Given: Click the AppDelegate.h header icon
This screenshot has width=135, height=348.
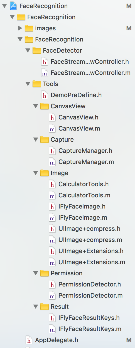Looking at the screenshot, I should coord(28,340).
